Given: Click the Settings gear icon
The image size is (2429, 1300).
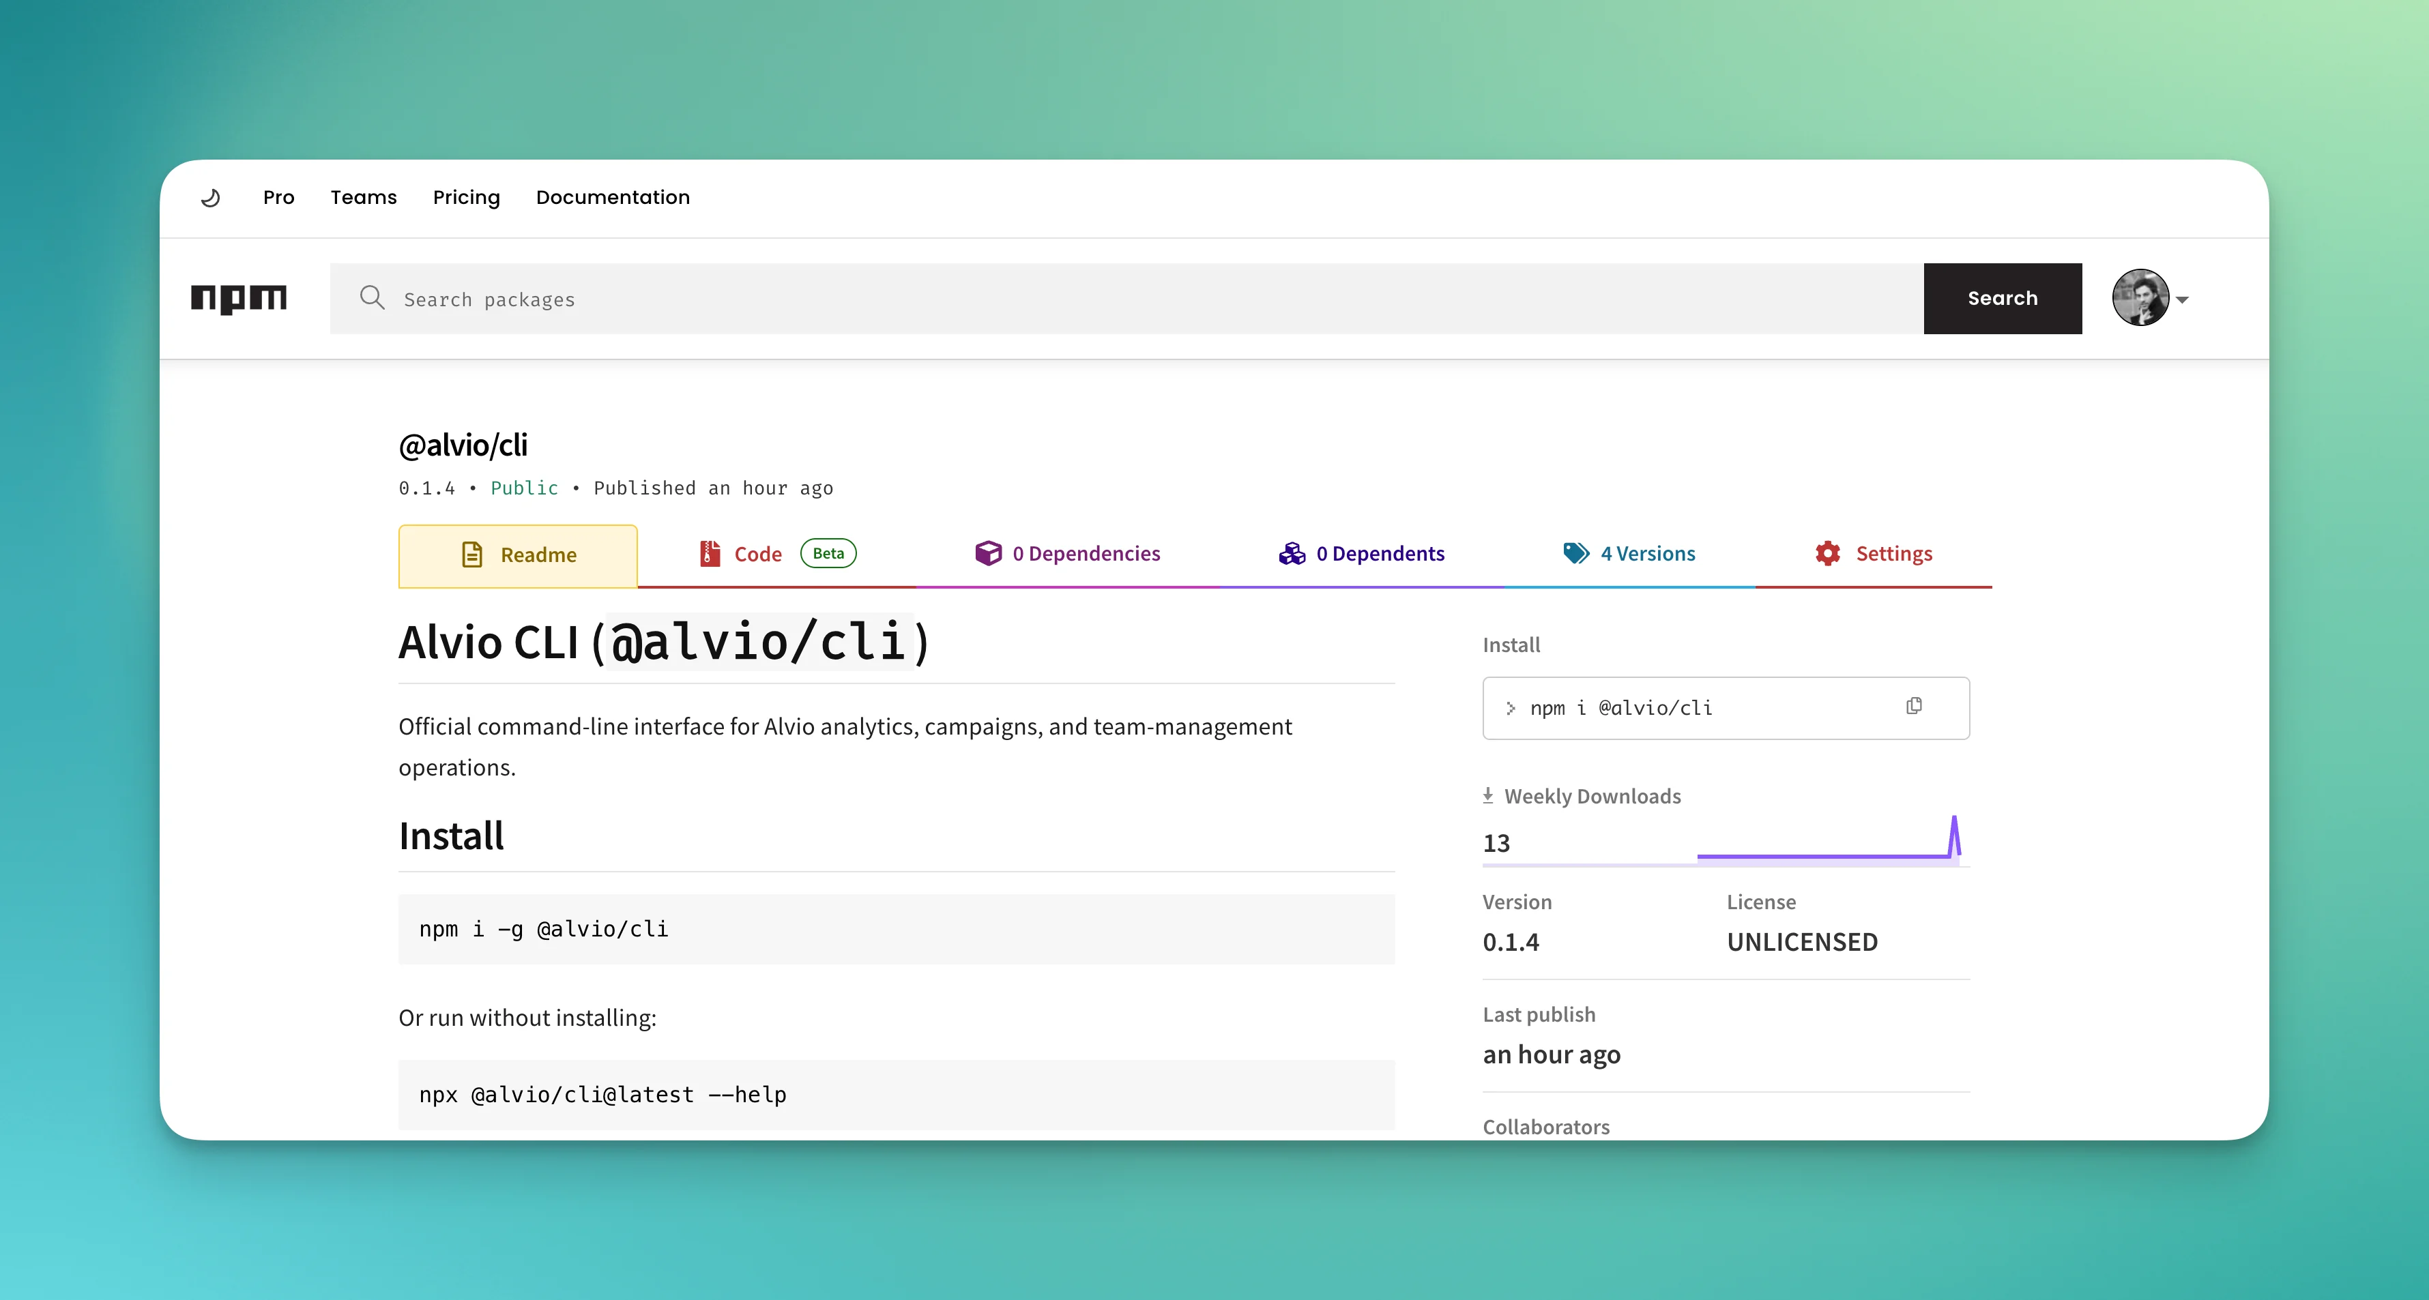Looking at the screenshot, I should pyautogui.click(x=1827, y=553).
